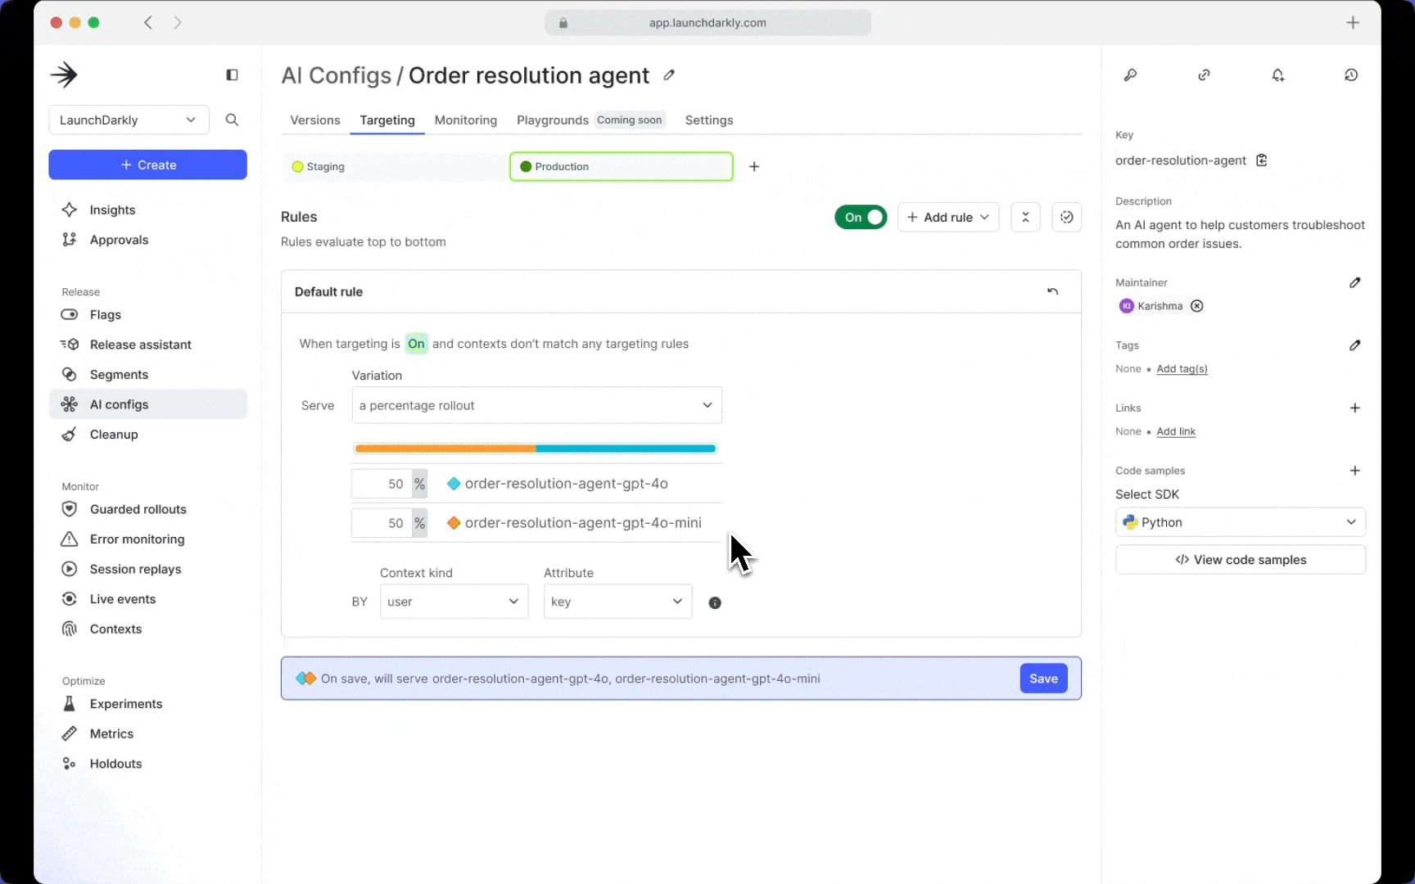Click the undo arrow on Default rule
1415x884 pixels.
1052,291
